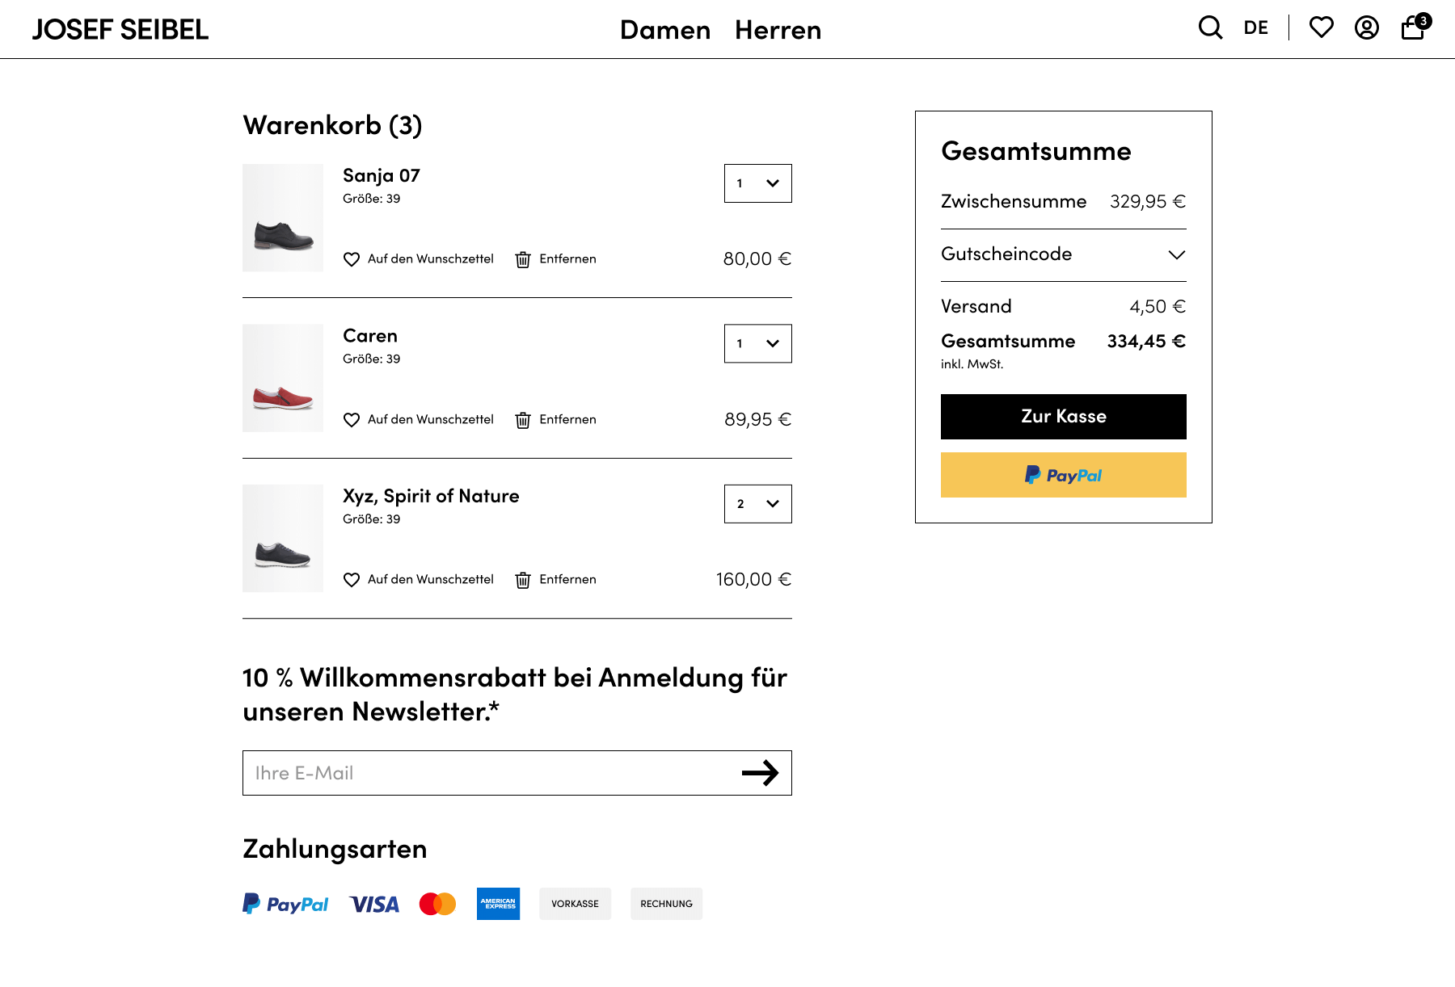Click trash icon for Sanja 07

(523, 259)
